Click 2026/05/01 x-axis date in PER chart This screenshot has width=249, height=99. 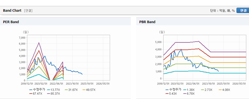(x=103, y=83)
